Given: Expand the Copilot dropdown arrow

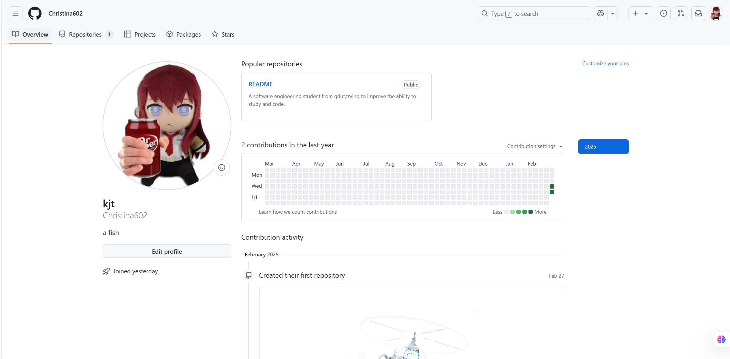Looking at the screenshot, I should click(613, 14).
